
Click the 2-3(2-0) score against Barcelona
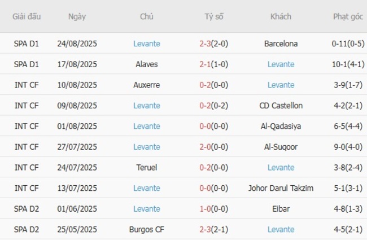pyautogui.click(x=214, y=43)
